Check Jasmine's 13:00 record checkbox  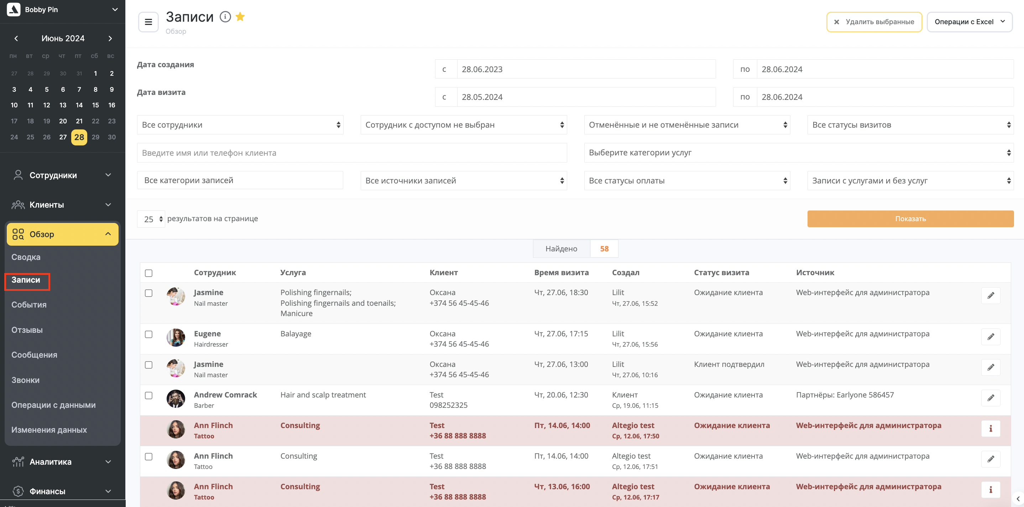point(149,365)
